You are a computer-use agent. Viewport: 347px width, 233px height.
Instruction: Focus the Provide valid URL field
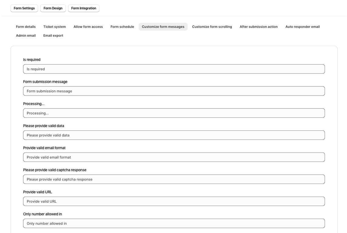point(174,201)
